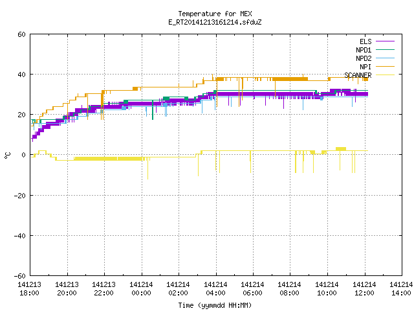The width and height of the screenshot is (414, 311).
Task: Click the ELS legend label
Action: (x=365, y=41)
